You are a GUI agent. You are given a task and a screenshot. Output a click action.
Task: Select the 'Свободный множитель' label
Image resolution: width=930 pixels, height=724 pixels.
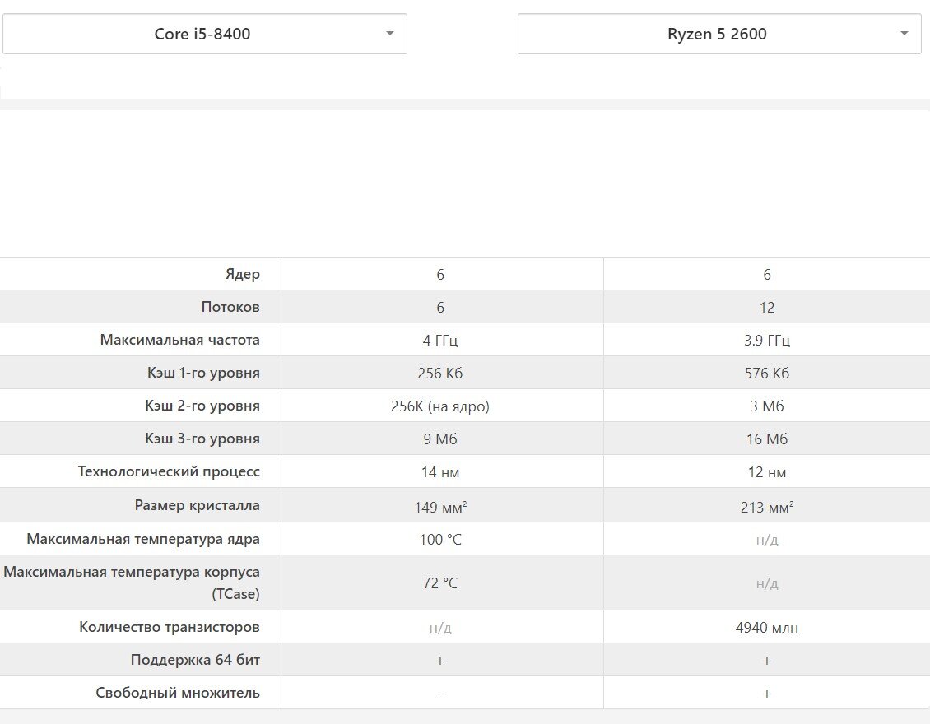click(178, 693)
